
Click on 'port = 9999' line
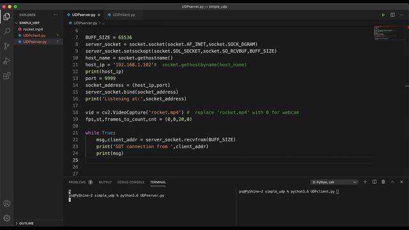coord(100,78)
